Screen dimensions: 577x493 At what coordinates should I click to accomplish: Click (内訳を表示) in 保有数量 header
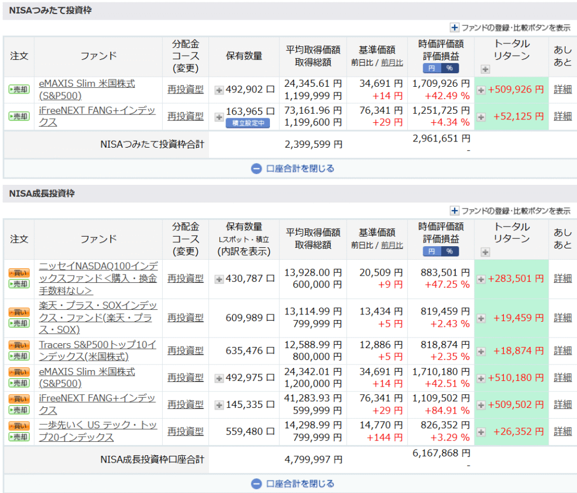(x=244, y=252)
